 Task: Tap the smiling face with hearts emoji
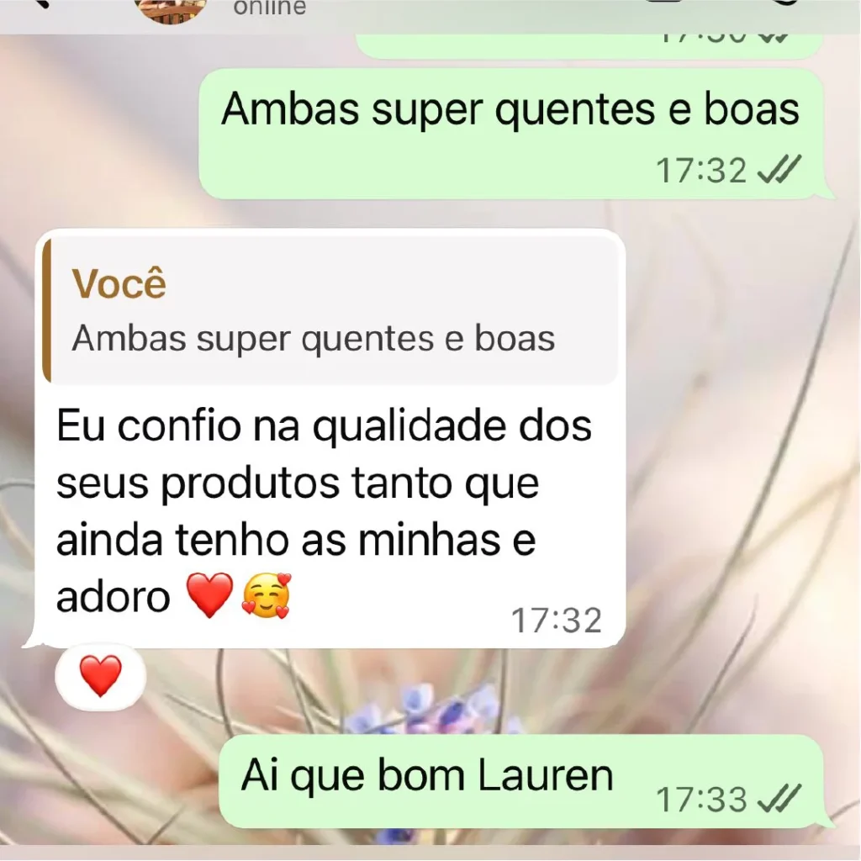click(267, 595)
